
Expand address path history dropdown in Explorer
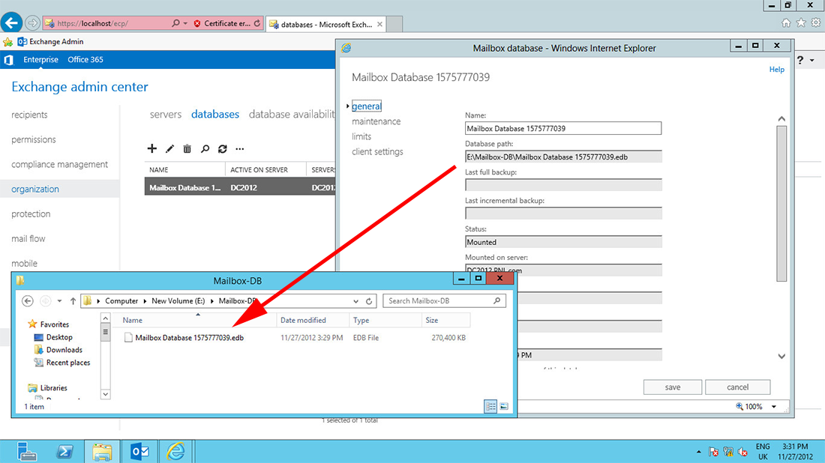click(x=356, y=301)
